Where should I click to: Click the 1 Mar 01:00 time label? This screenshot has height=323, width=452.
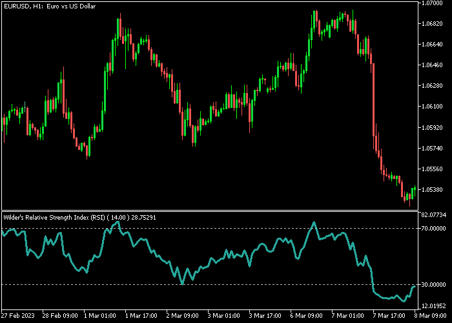tap(100, 315)
